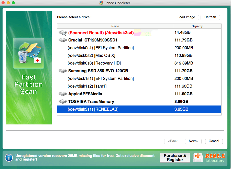The height and width of the screenshot is (169, 231).
Task: Select /dev/disk3s1 RENEELAB partition
Action: pyautogui.click(x=139, y=109)
